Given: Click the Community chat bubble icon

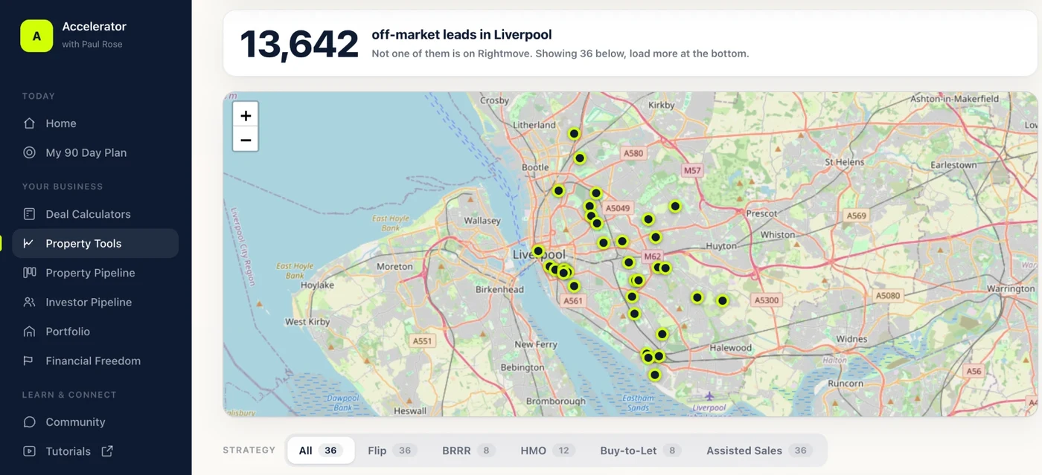Looking at the screenshot, I should [x=29, y=422].
